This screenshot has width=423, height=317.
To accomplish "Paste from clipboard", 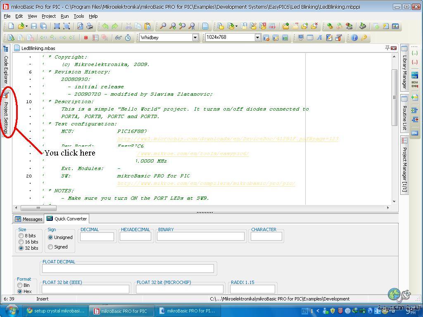I will [147, 26].
